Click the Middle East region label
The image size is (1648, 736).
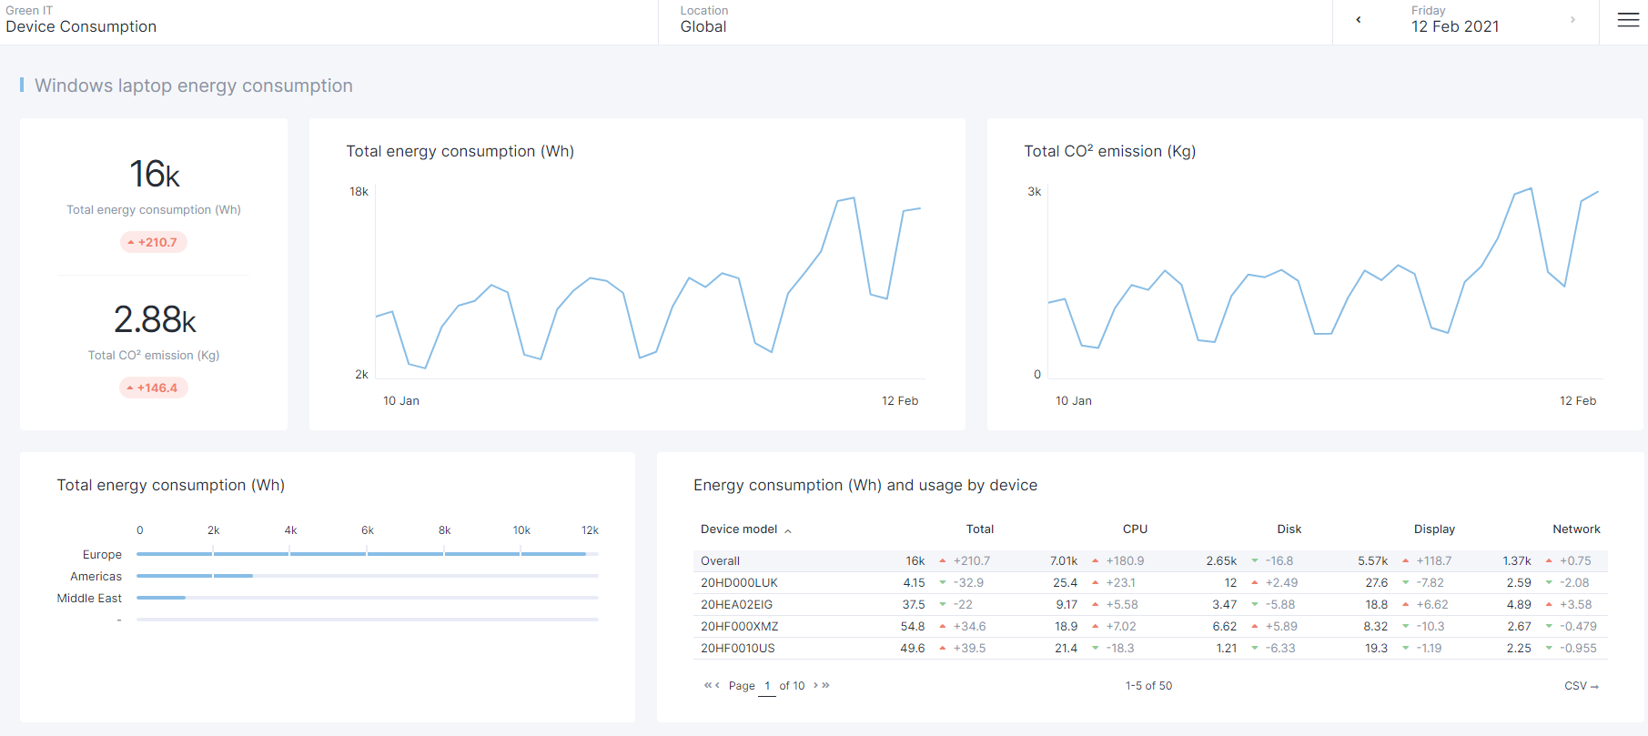pyautogui.click(x=89, y=598)
